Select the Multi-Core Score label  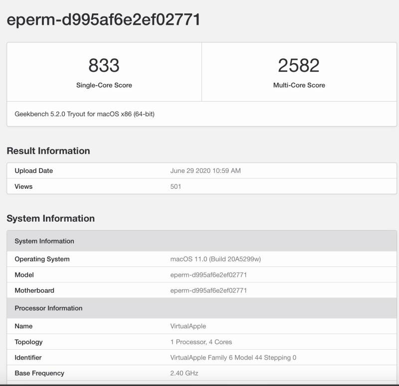click(x=299, y=85)
